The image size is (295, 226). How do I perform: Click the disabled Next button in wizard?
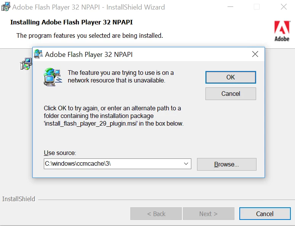tap(208, 214)
